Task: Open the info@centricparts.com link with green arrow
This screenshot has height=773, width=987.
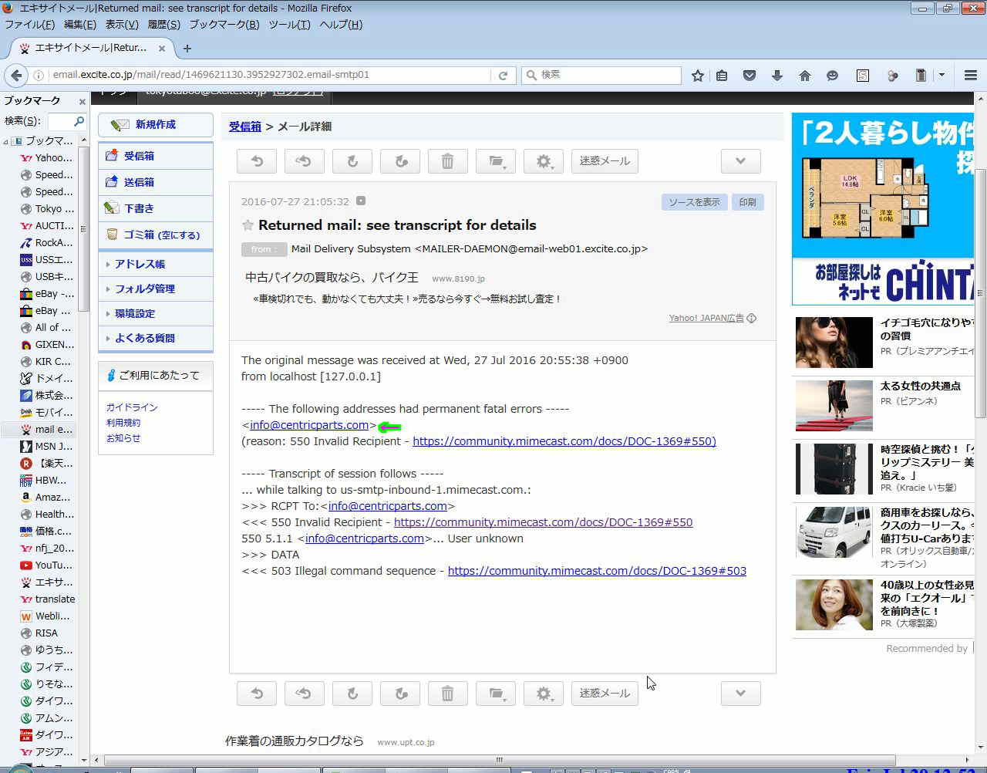Action: click(309, 425)
